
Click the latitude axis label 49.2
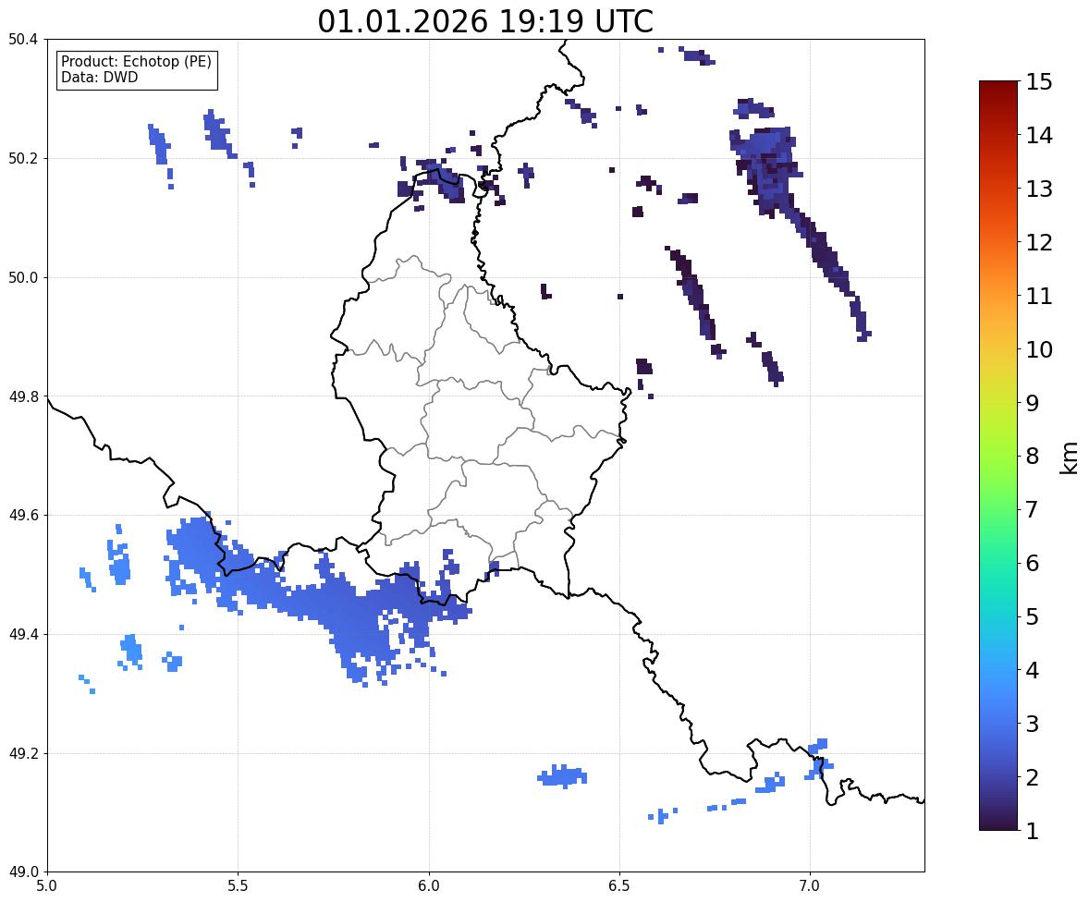click(x=23, y=753)
